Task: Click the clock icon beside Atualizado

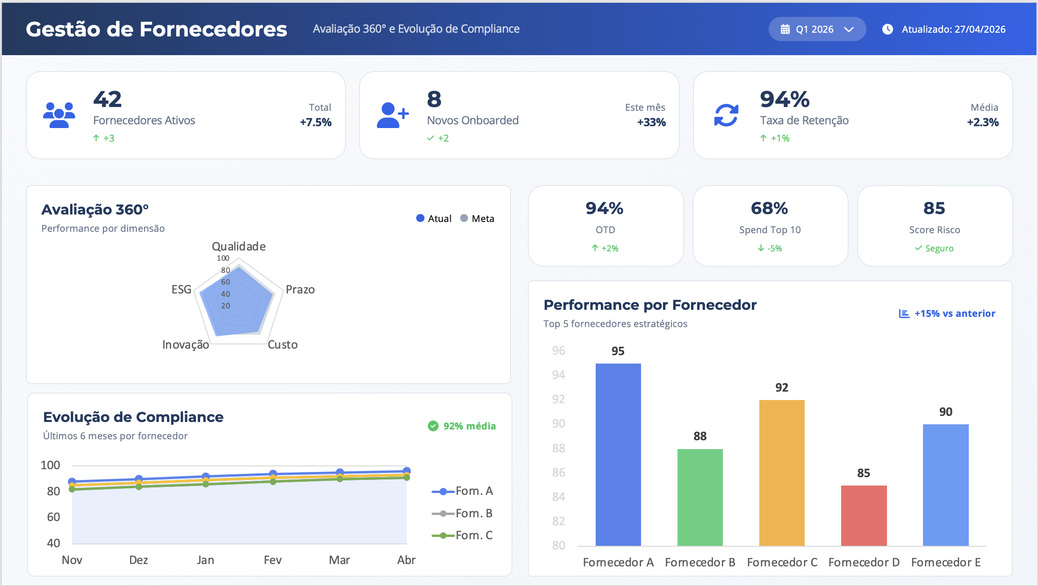Action: tap(887, 29)
